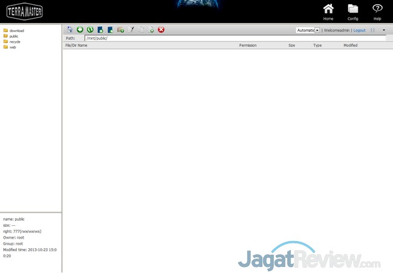The width and height of the screenshot is (393, 273).
Task: Log out via the Logout link
Action: point(359,30)
